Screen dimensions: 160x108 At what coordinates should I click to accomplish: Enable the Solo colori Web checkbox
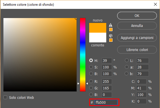point(5,97)
